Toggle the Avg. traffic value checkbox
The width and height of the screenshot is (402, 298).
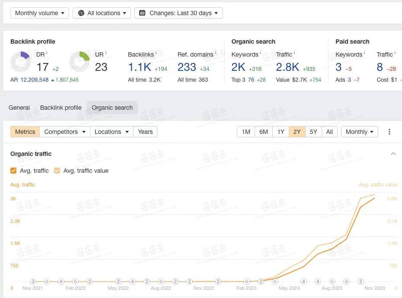click(x=57, y=171)
